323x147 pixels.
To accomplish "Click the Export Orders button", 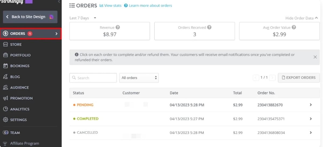I will (x=299, y=78).
